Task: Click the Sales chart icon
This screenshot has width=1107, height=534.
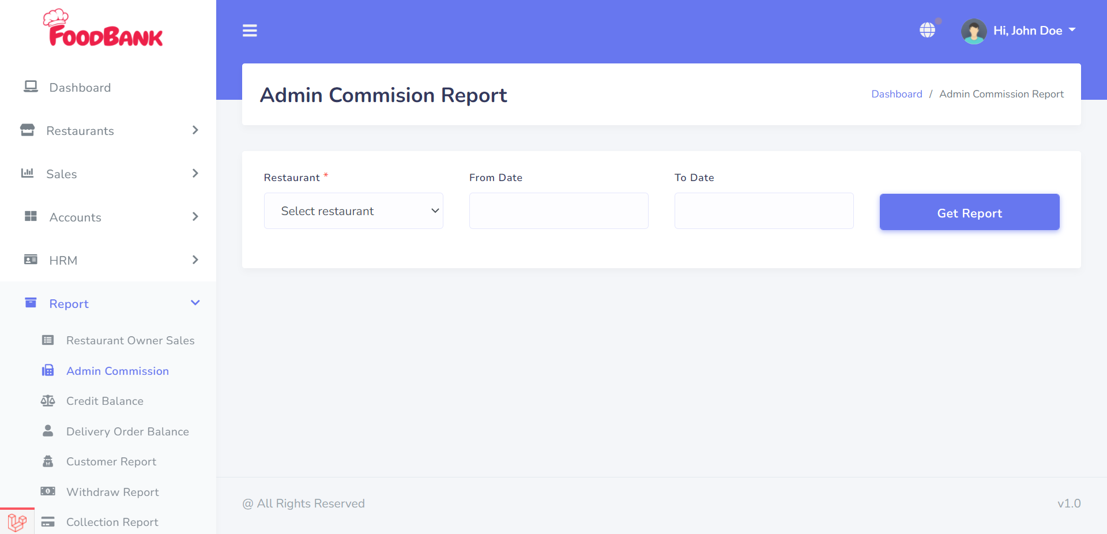Action: coord(27,173)
